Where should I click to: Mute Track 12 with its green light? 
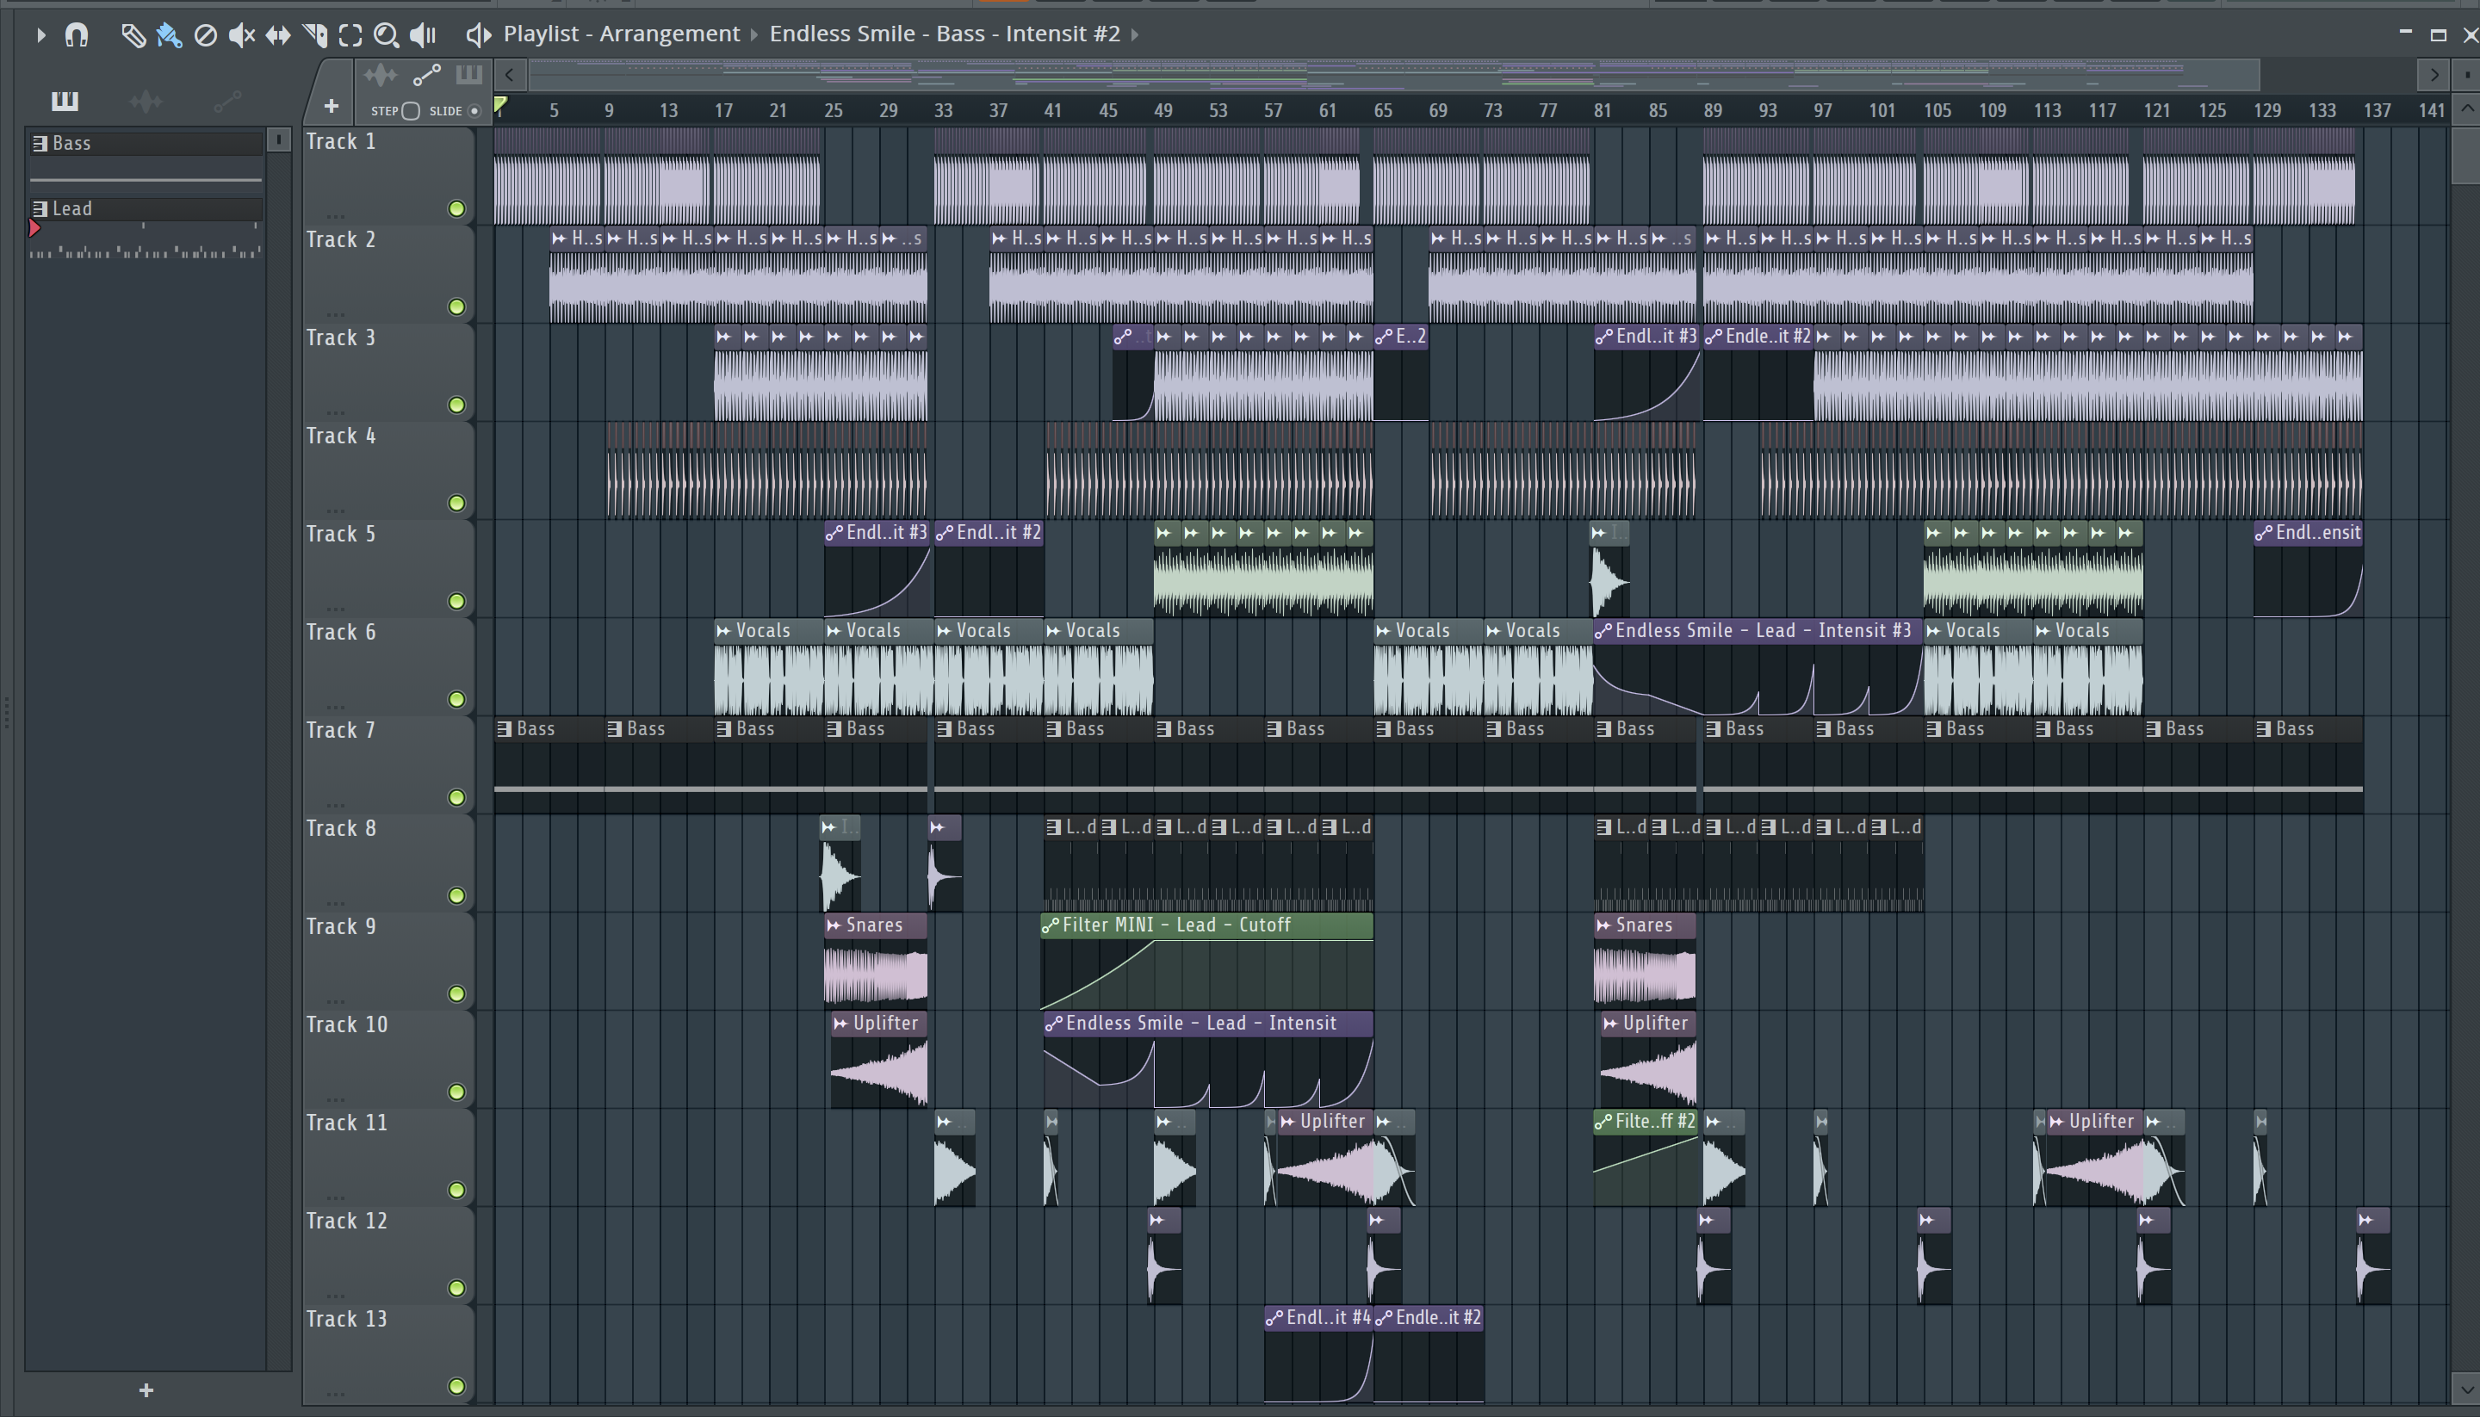click(456, 1288)
